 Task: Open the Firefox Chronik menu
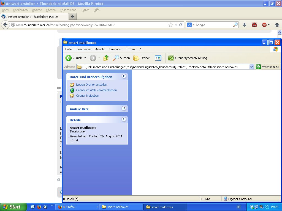pos(51,10)
